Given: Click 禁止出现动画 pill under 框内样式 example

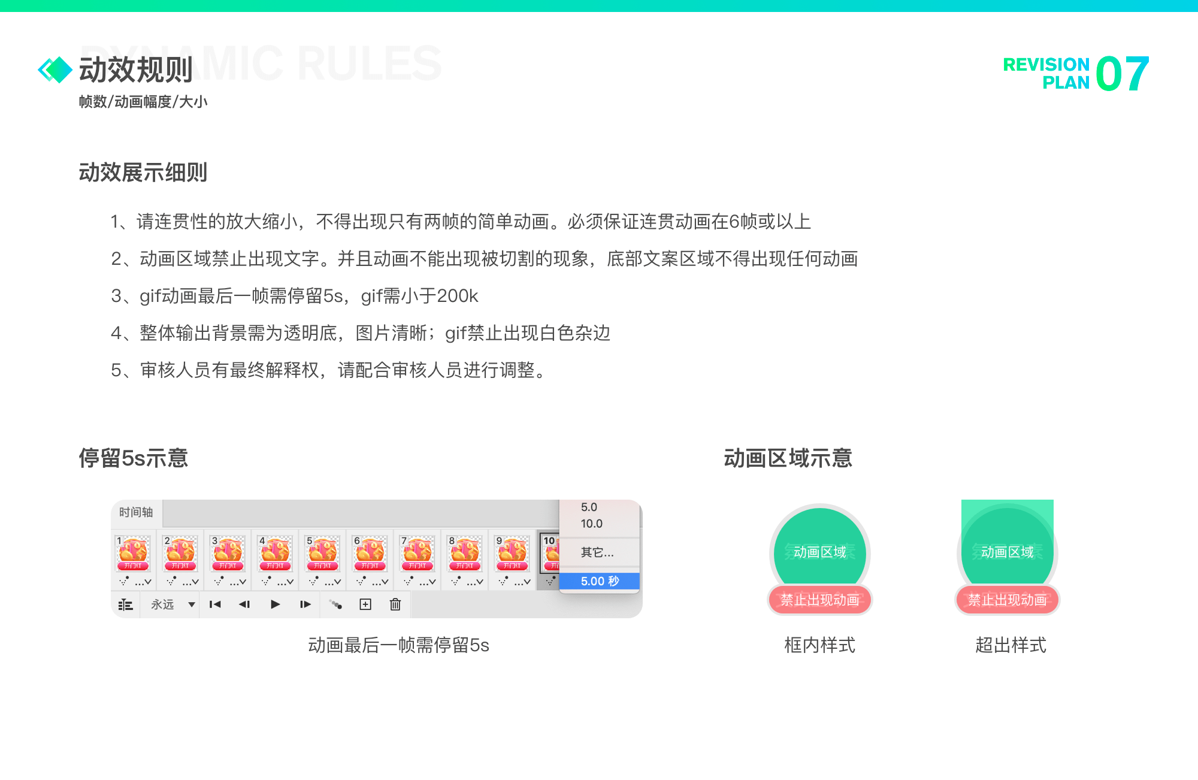Looking at the screenshot, I should pyautogui.click(x=819, y=600).
